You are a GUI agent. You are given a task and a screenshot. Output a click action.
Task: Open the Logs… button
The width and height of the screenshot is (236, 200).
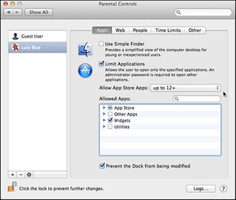[201, 189]
